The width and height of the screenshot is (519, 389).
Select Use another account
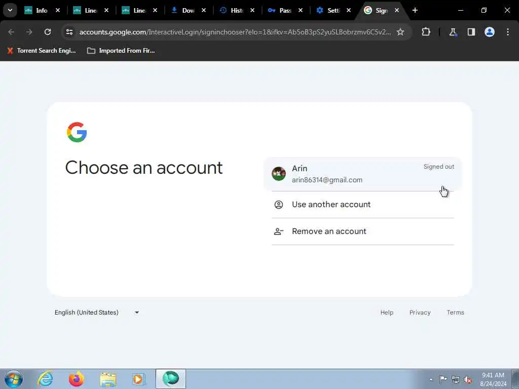[x=362, y=205]
